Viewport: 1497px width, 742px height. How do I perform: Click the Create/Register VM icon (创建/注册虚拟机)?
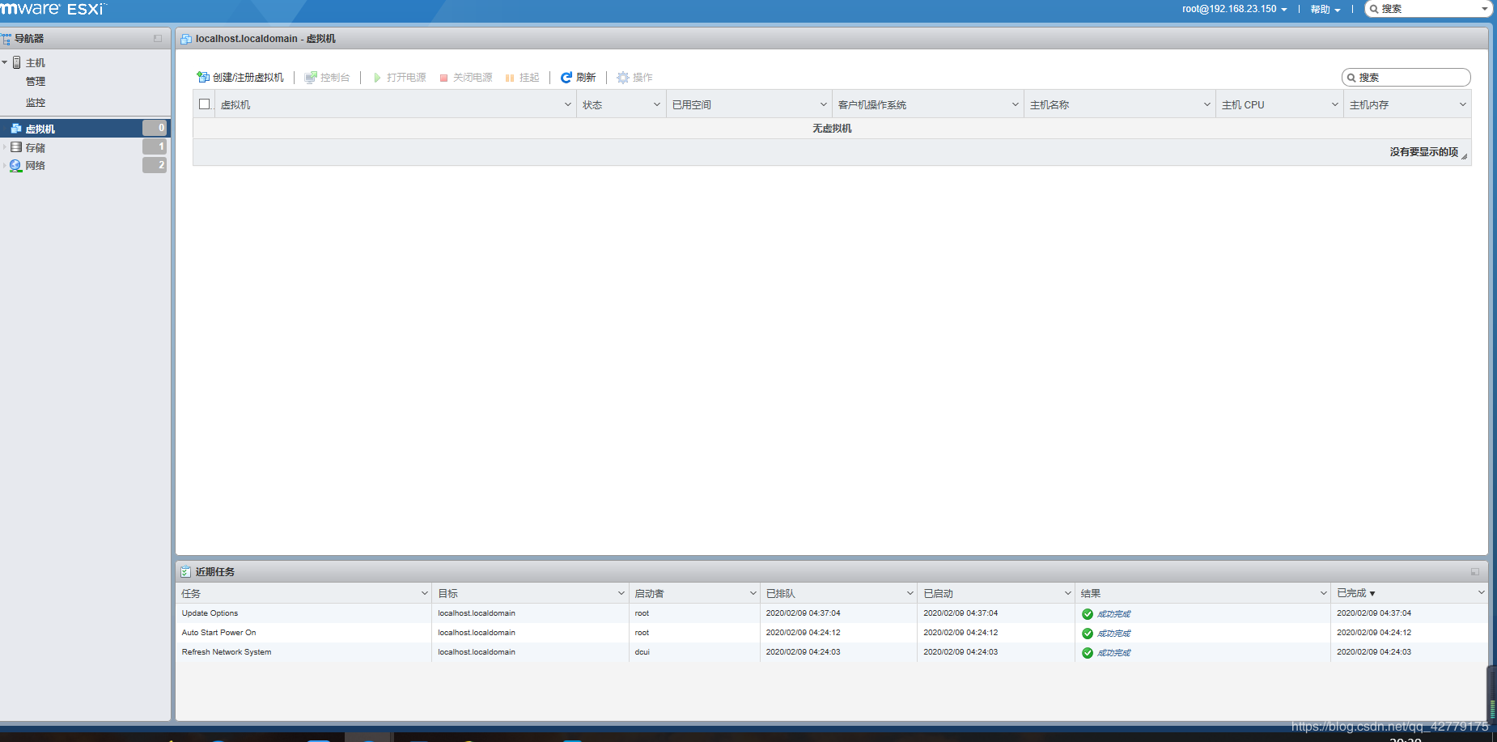coord(203,78)
